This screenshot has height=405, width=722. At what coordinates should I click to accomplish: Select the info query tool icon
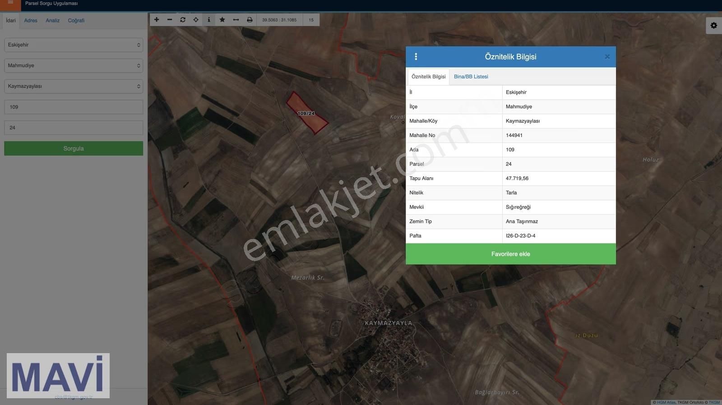[x=209, y=20]
